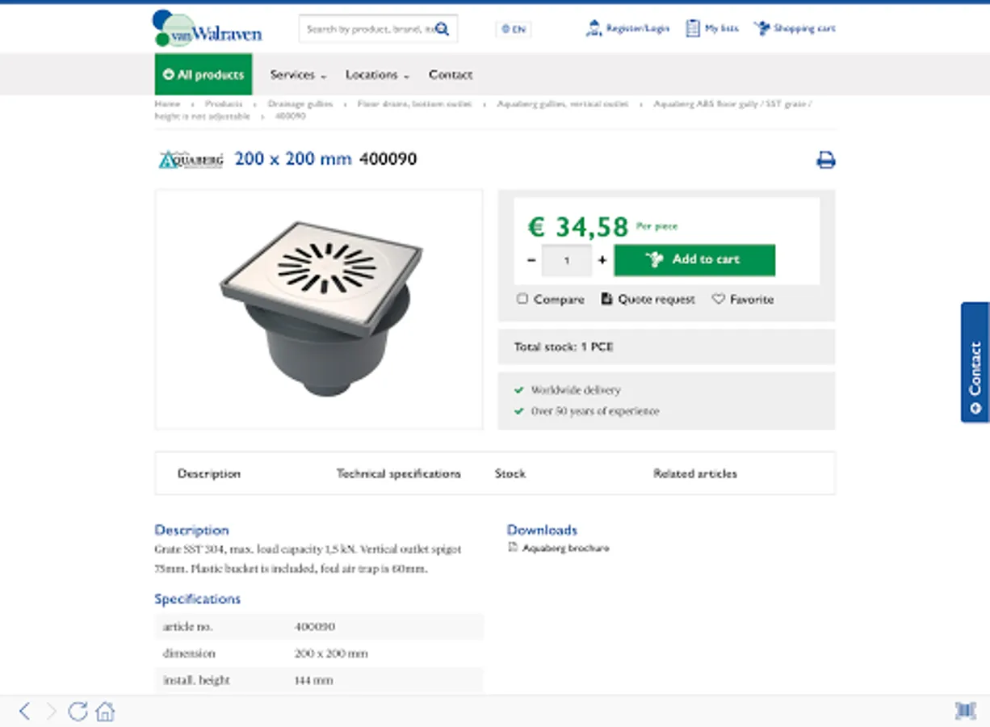Increase quantity with plus button

click(x=602, y=260)
